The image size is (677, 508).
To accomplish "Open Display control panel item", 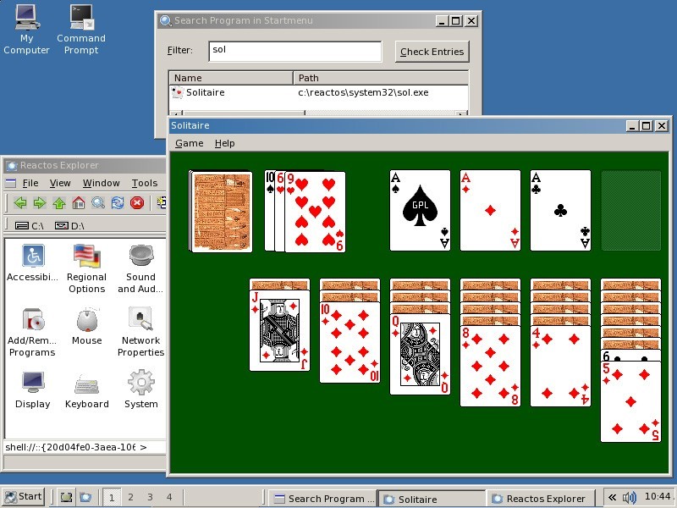I will point(33,390).
